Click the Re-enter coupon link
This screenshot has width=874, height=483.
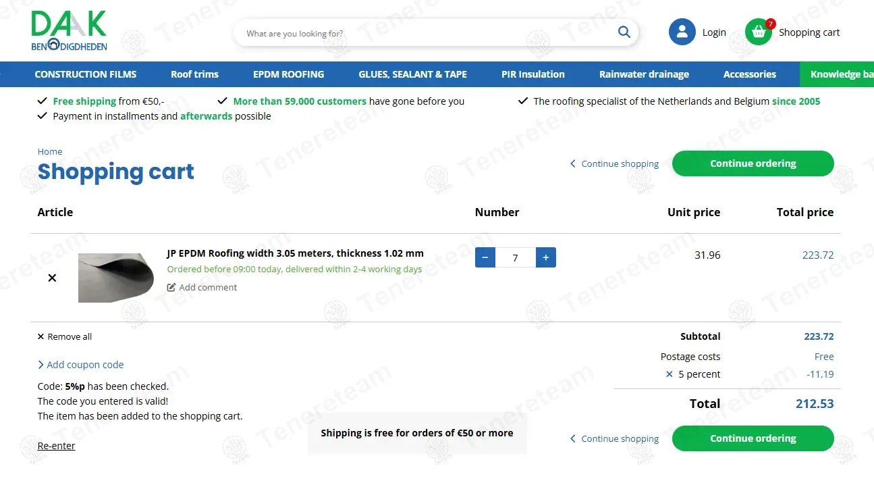tap(57, 446)
